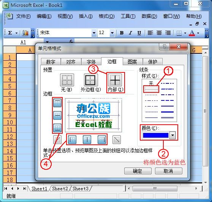The height and width of the screenshot is (202, 212).
Task: Apply align left to cells
Action: coord(150,33)
